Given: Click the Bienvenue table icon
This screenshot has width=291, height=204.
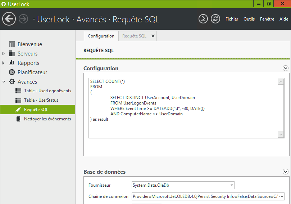Looking at the screenshot, I should [12, 44].
